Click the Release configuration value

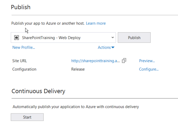click(x=78, y=69)
